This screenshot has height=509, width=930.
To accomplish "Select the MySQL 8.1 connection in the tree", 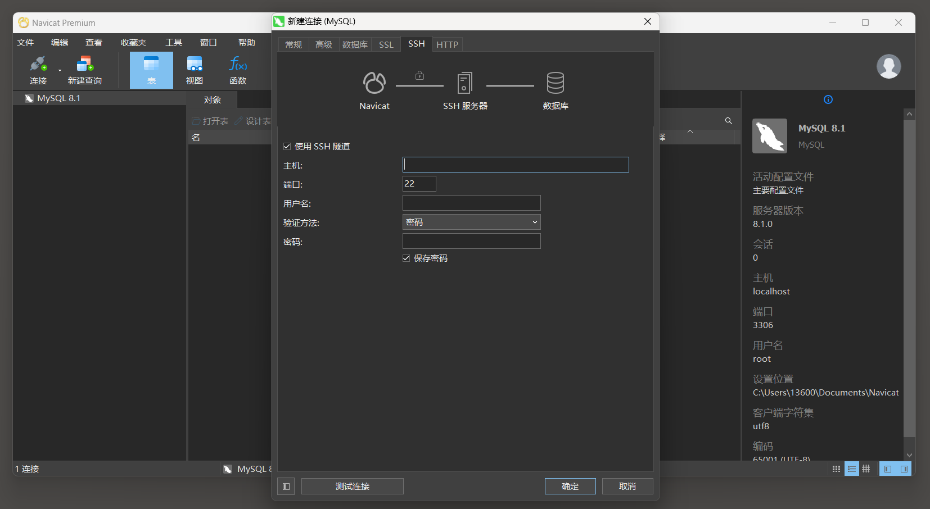I will 100,98.
